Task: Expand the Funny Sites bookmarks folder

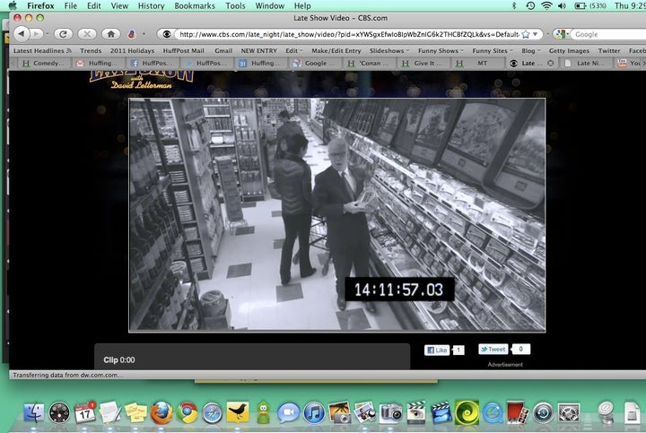Action: [493, 50]
